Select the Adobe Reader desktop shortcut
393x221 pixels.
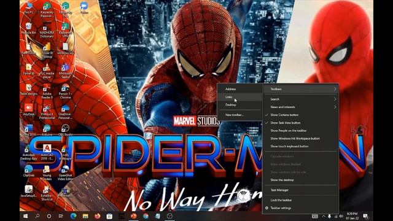[47, 91]
